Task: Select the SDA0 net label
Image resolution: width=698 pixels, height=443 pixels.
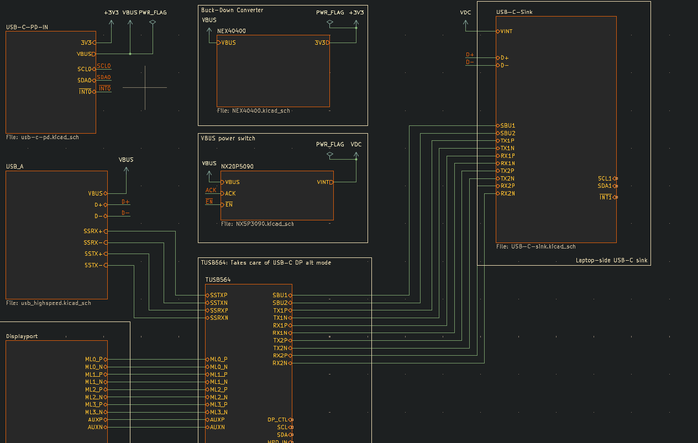Action: tap(104, 77)
